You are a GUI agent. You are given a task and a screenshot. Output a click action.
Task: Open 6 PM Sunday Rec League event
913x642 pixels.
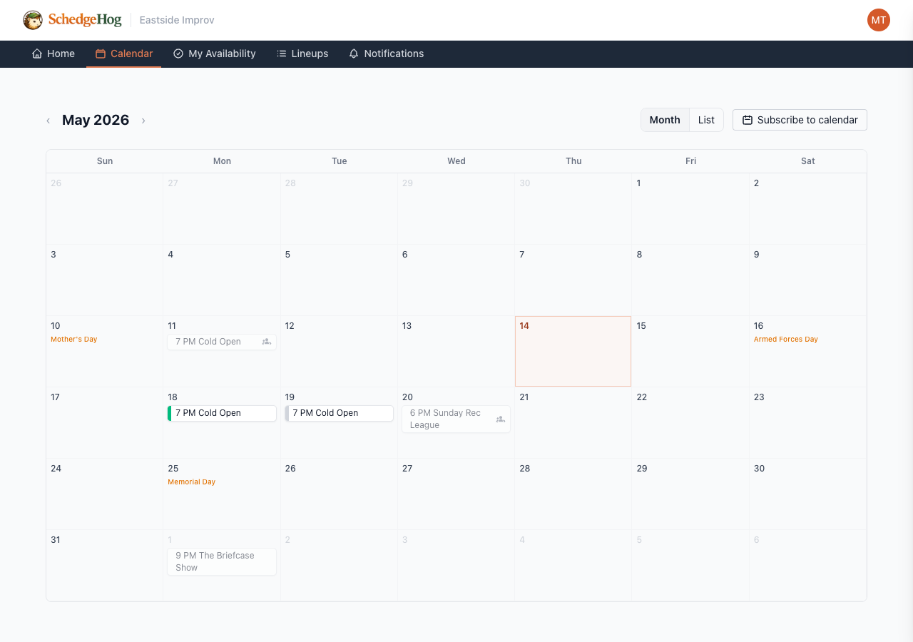[456, 419]
